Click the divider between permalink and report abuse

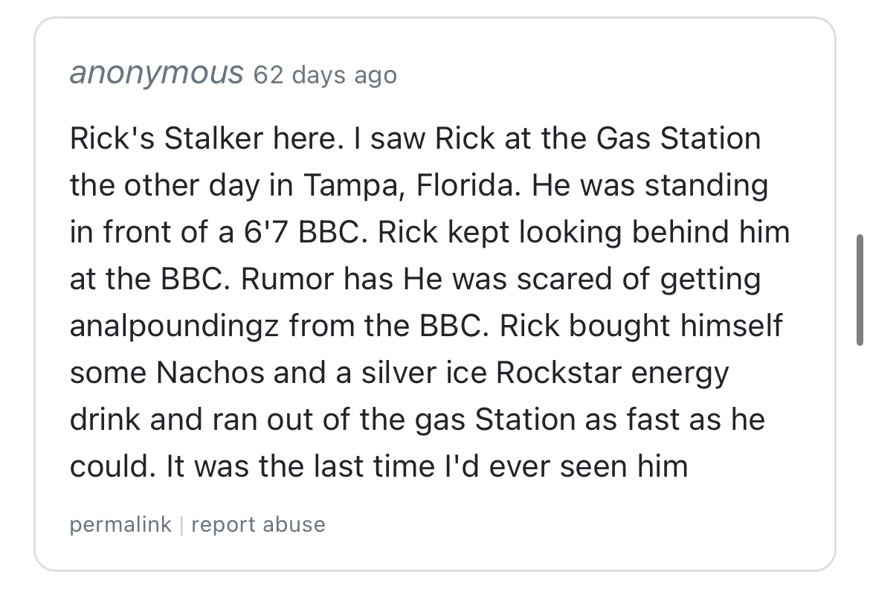tap(181, 524)
